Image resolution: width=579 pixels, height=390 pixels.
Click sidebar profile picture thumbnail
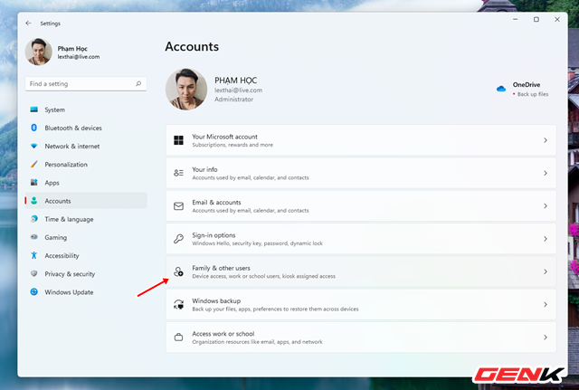(38, 52)
